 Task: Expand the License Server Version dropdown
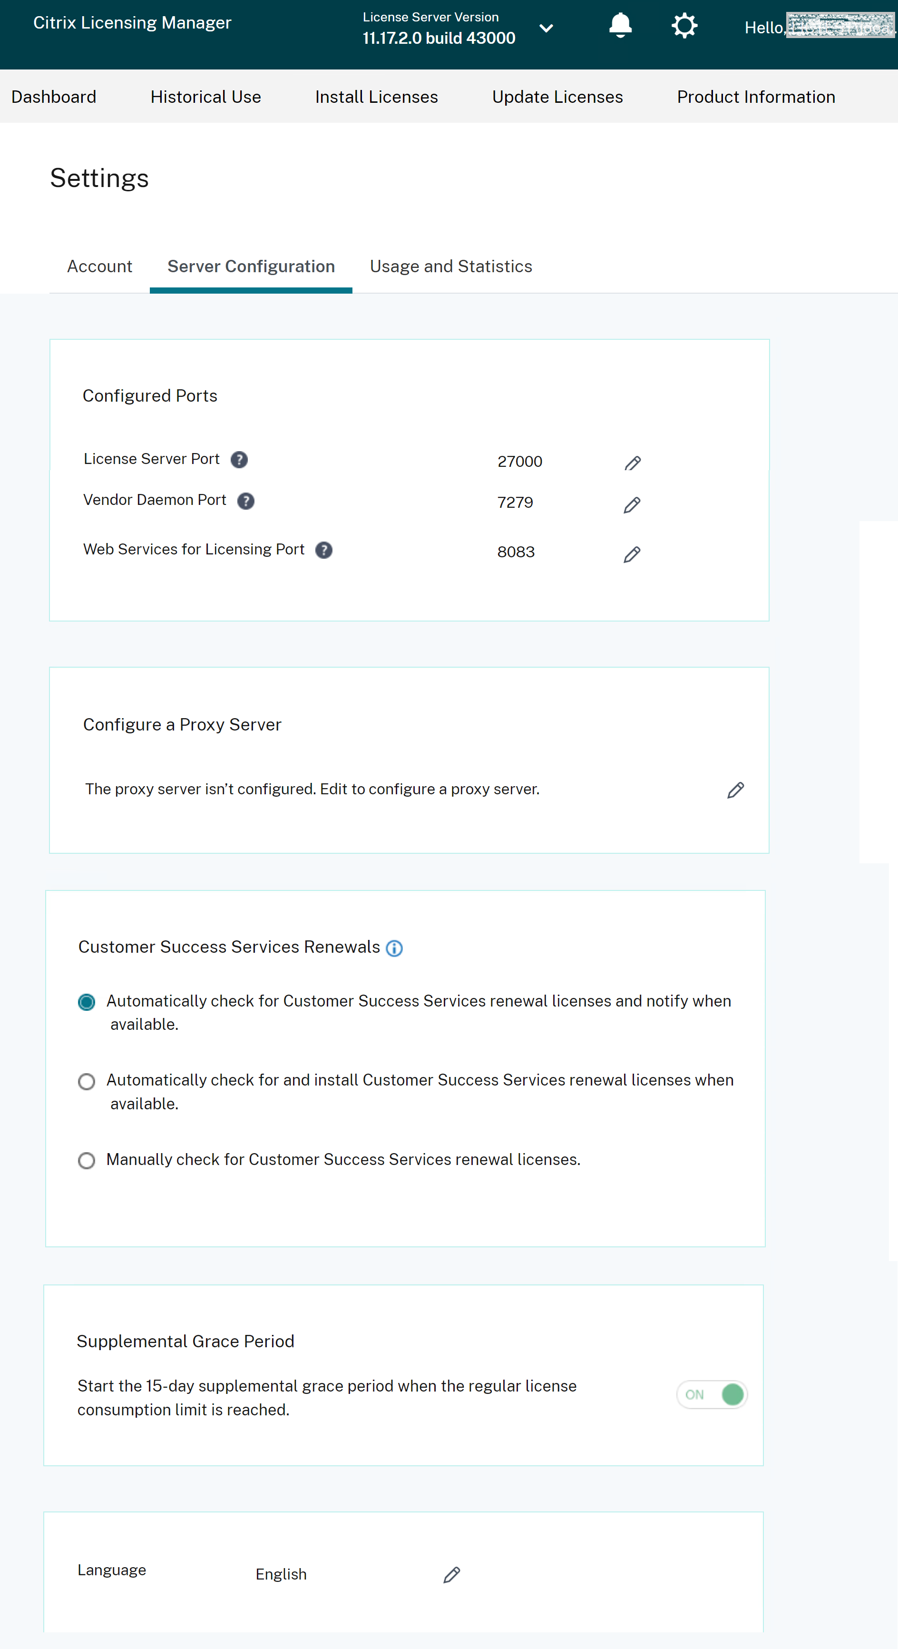(x=547, y=28)
